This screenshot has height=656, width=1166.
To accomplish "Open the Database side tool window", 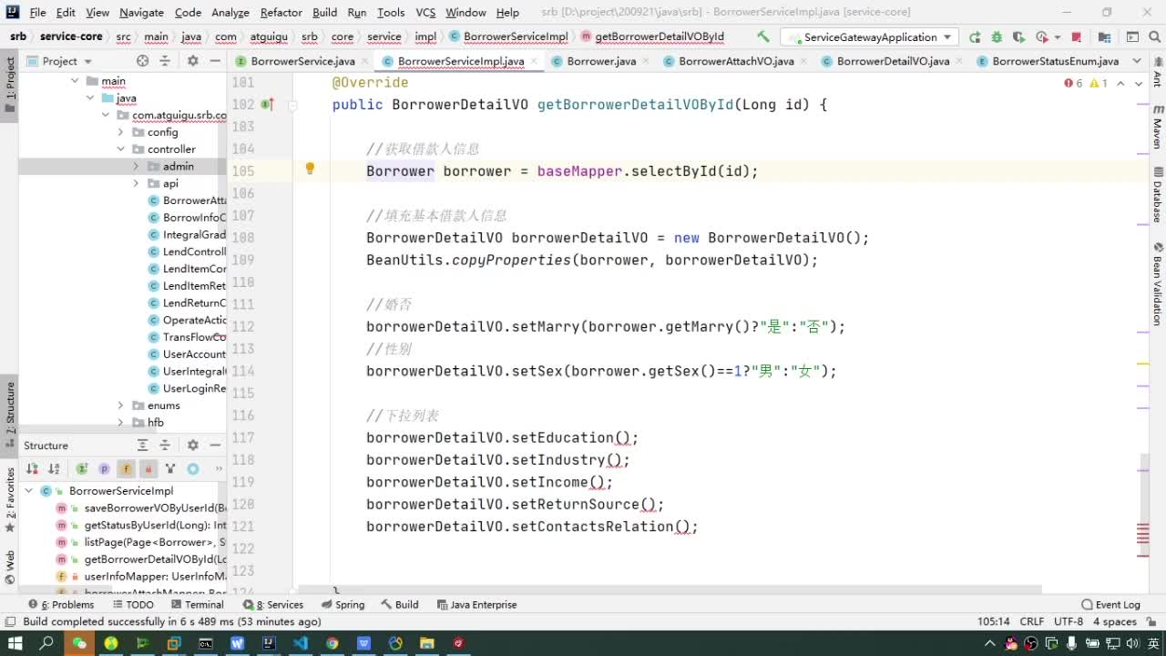I will tap(1158, 195).
